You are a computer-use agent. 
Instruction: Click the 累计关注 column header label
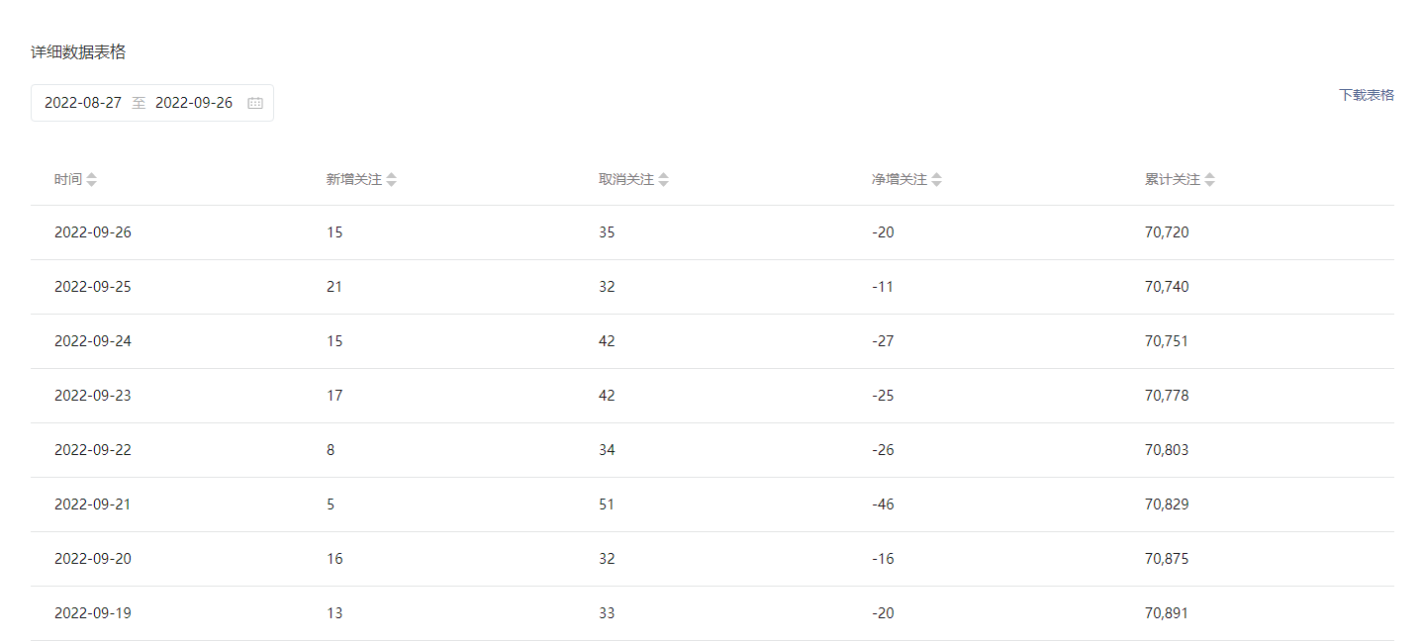tap(1173, 180)
